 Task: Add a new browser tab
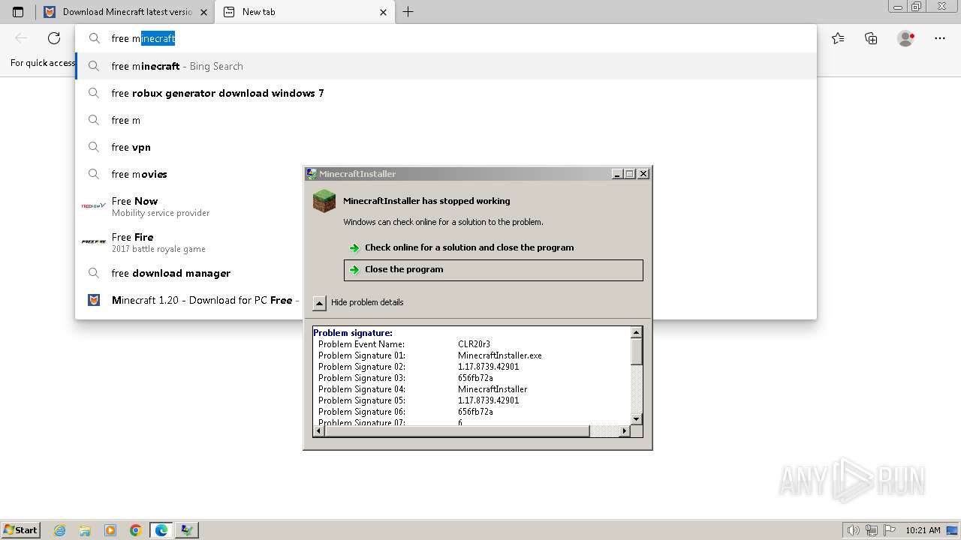408,12
